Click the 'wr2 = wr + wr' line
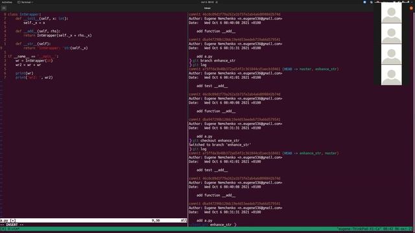 (x=28, y=65)
